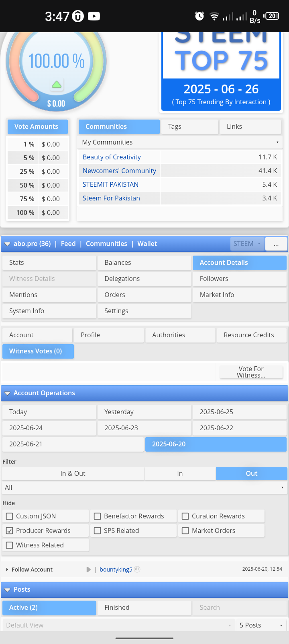Select the In & Out filter
Image resolution: width=289 pixels, height=644 pixels.
73,474
